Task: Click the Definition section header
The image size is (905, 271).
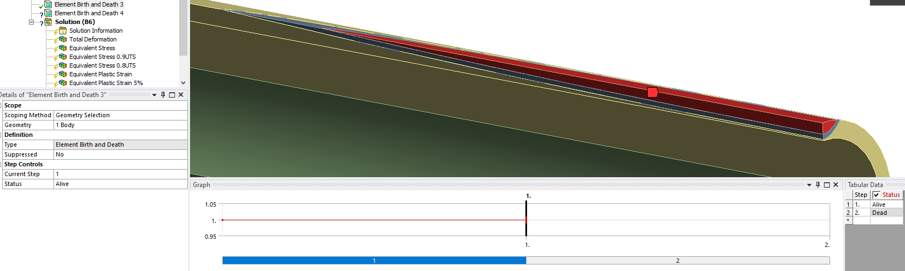Action: click(95, 135)
